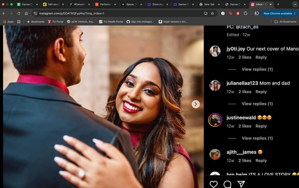The width and height of the screenshot is (299, 188).
Task: Open julianellaa123's profile picture
Action: pyautogui.click(x=215, y=85)
